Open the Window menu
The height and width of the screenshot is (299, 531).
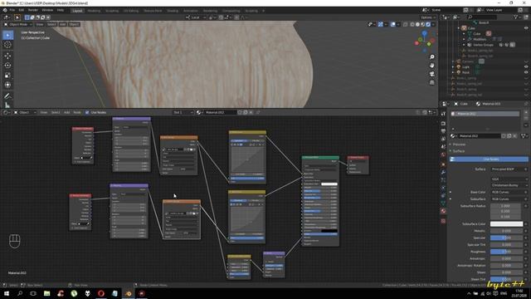tap(47, 10)
